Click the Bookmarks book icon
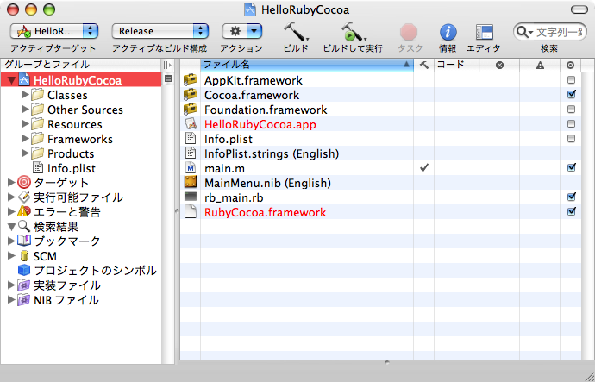 point(23,241)
